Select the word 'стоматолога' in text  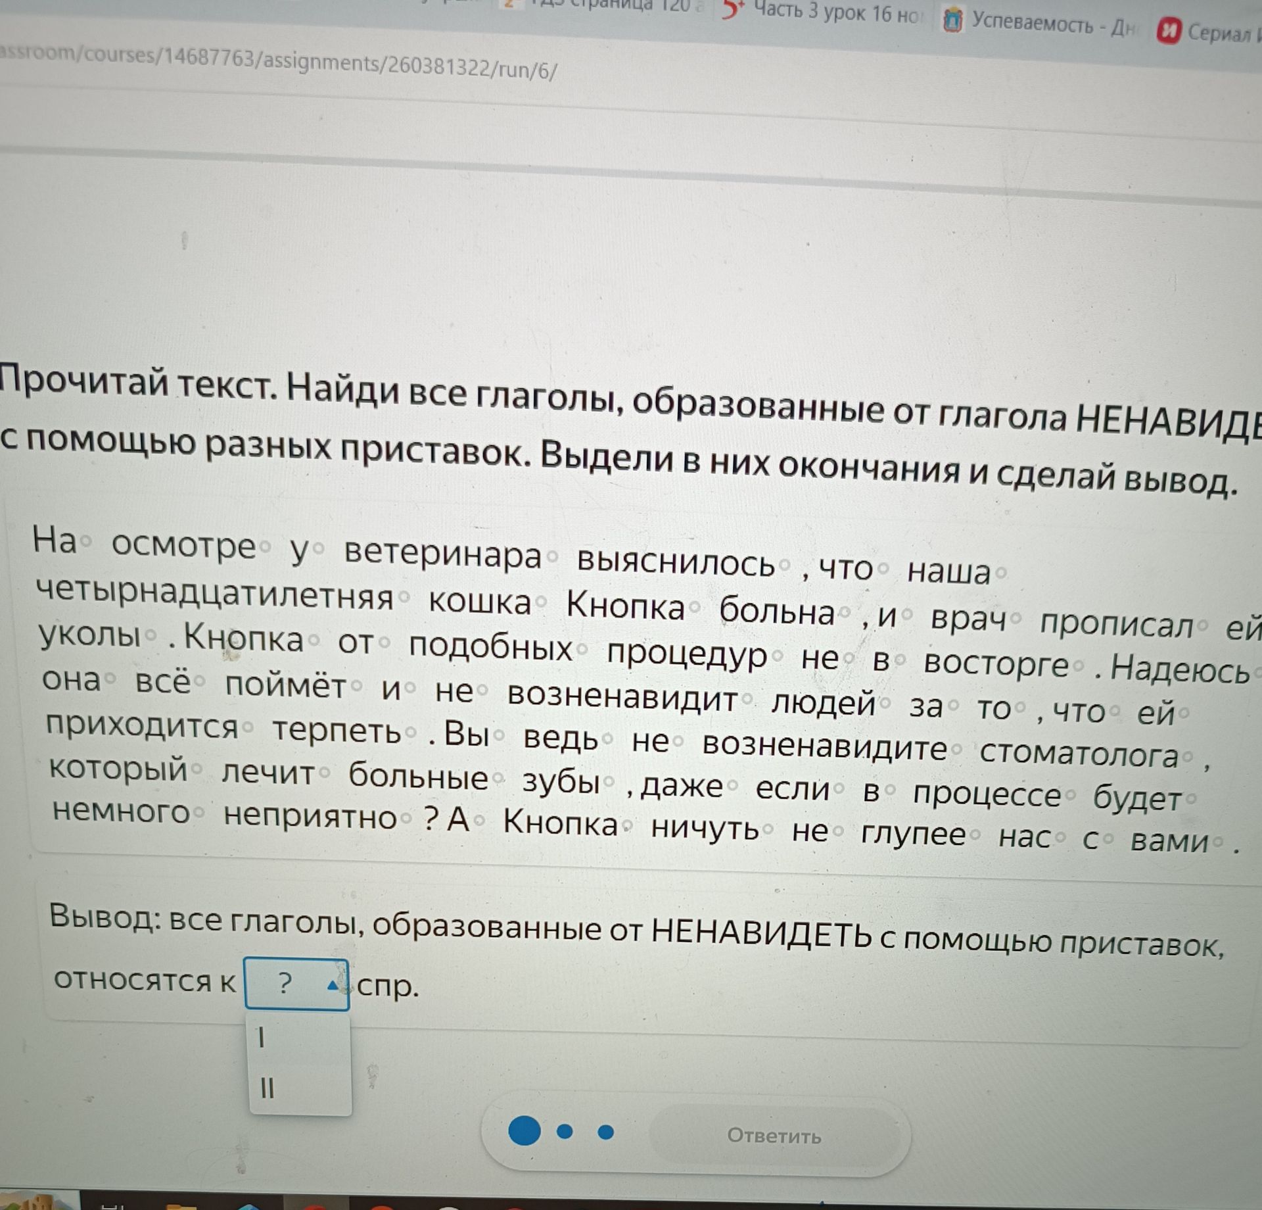(x=1079, y=754)
